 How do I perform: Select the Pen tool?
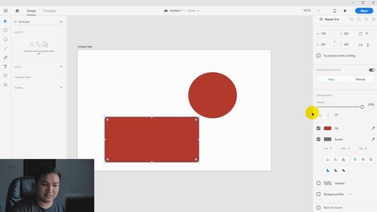pyautogui.click(x=5, y=58)
